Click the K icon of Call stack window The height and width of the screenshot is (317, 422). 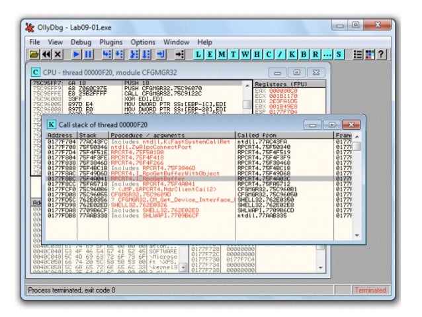click(x=51, y=124)
